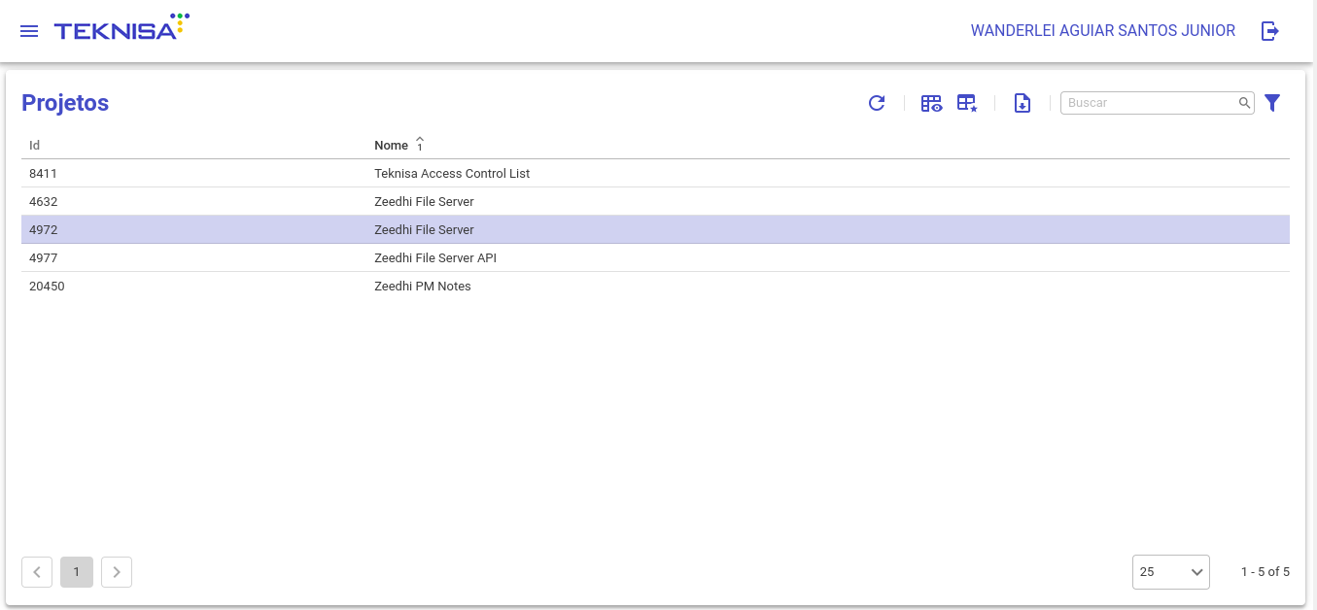
Task: Click the Teknisa logo
Action: [121, 27]
